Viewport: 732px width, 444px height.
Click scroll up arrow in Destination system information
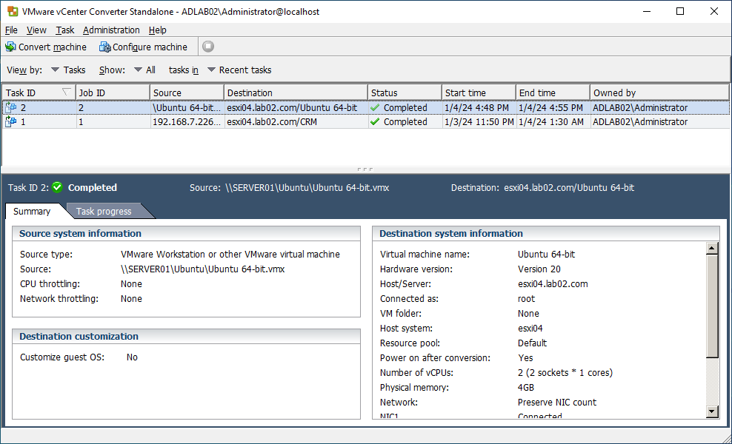712,248
